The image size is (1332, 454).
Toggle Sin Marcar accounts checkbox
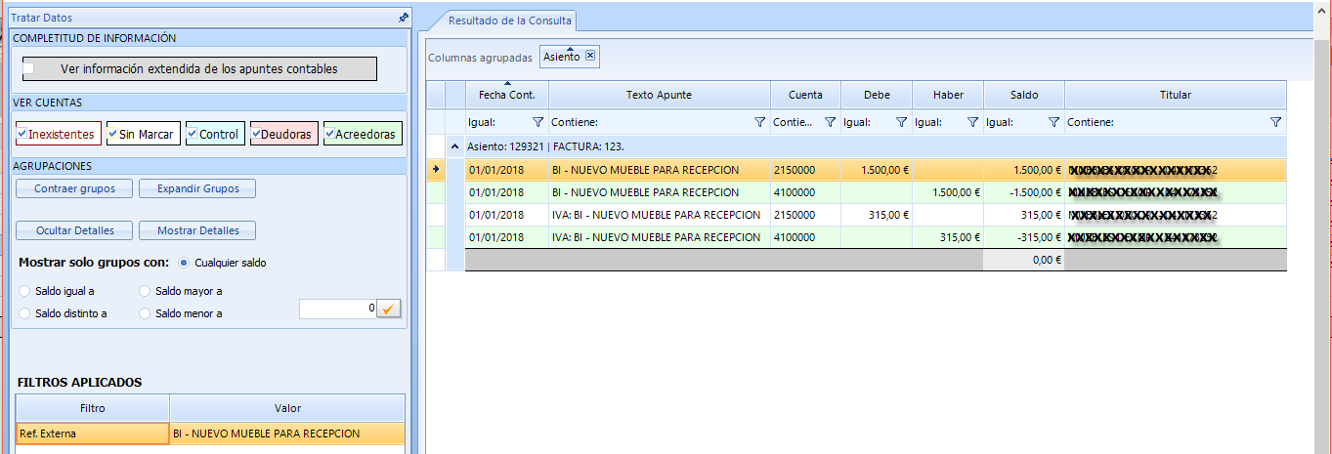[113, 134]
